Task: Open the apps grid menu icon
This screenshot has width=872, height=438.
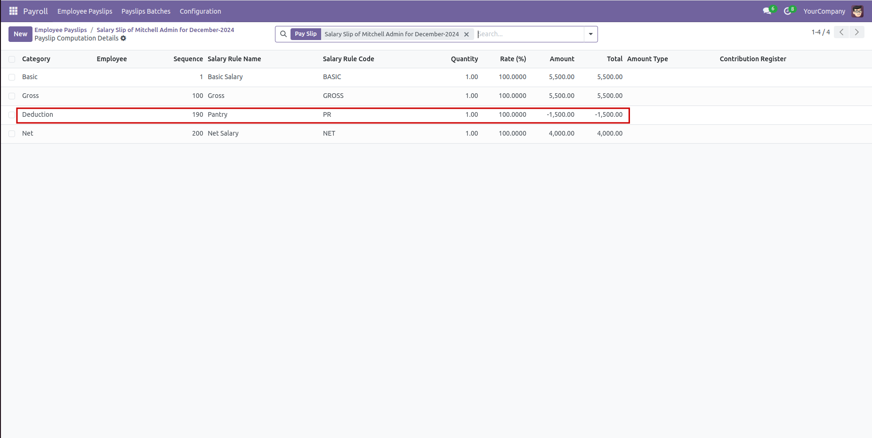Action: (13, 11)
